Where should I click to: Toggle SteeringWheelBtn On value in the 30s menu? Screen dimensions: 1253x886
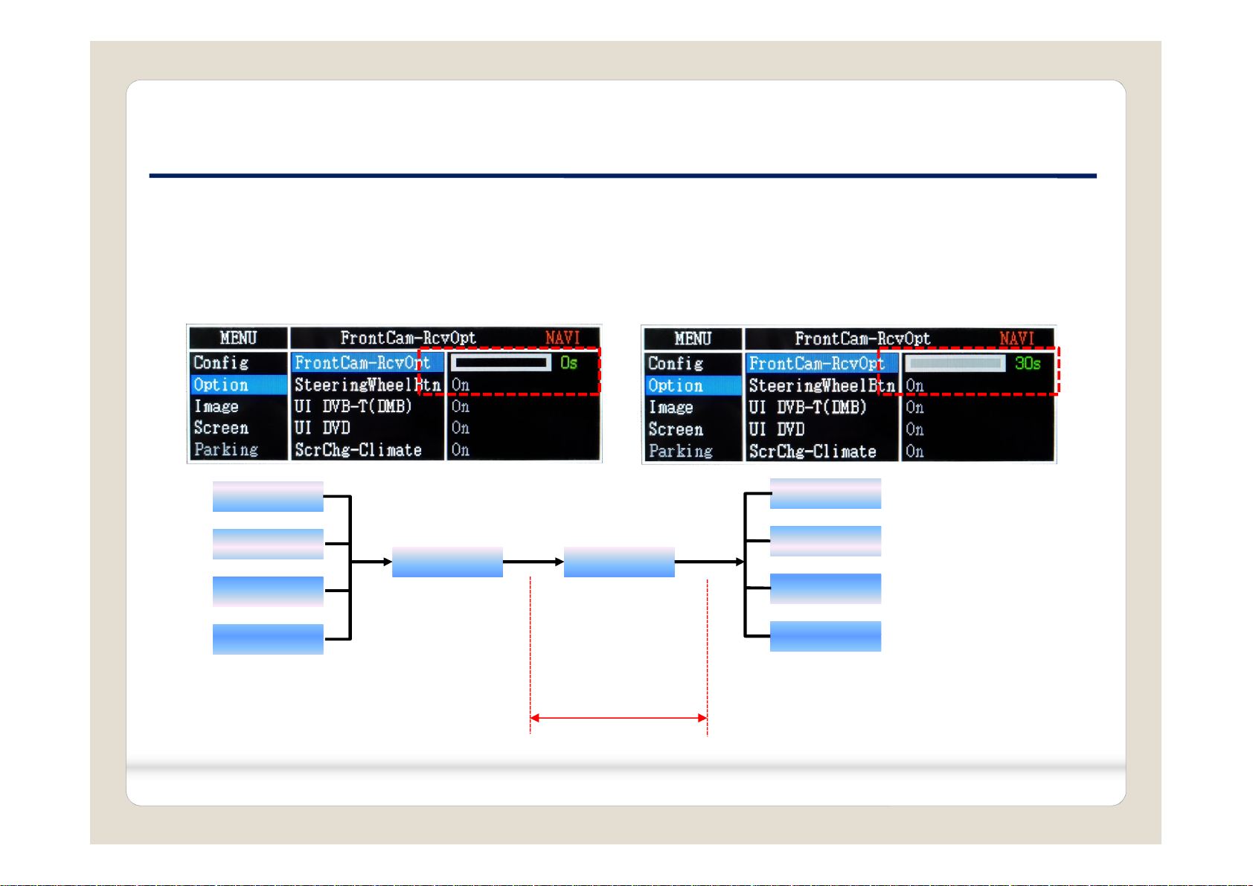(915, 386)
